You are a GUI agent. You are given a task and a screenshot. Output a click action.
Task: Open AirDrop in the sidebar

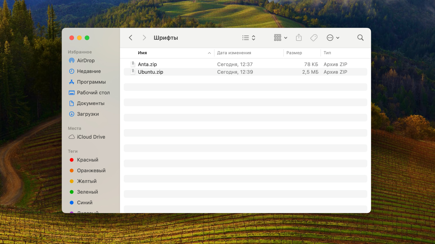[86, 61]
